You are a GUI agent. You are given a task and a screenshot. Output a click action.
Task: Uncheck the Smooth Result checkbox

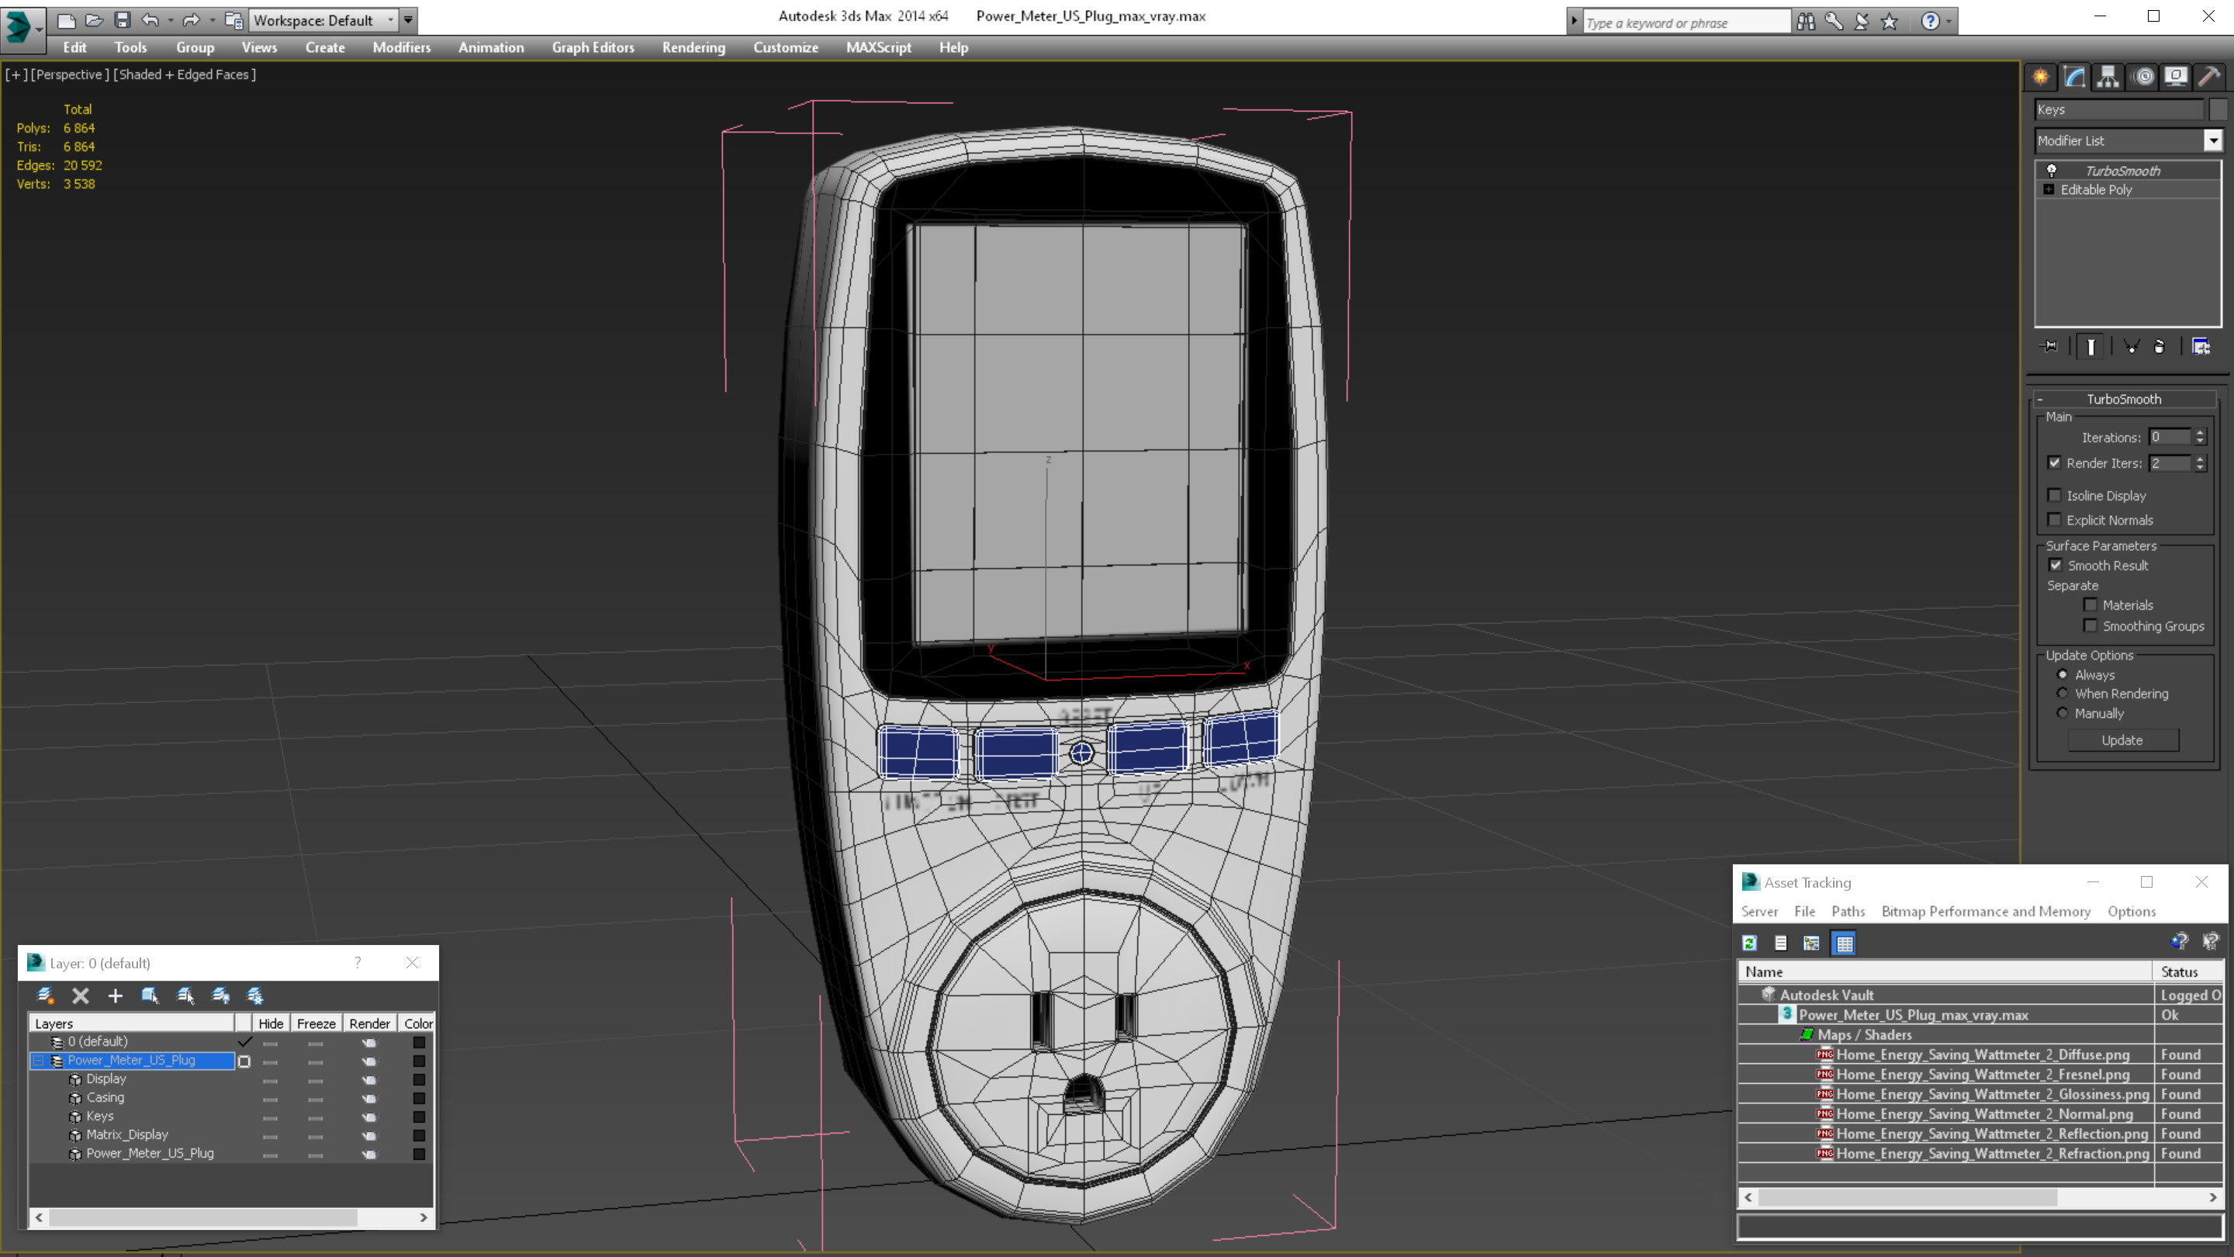click(x=2055, y=565)
